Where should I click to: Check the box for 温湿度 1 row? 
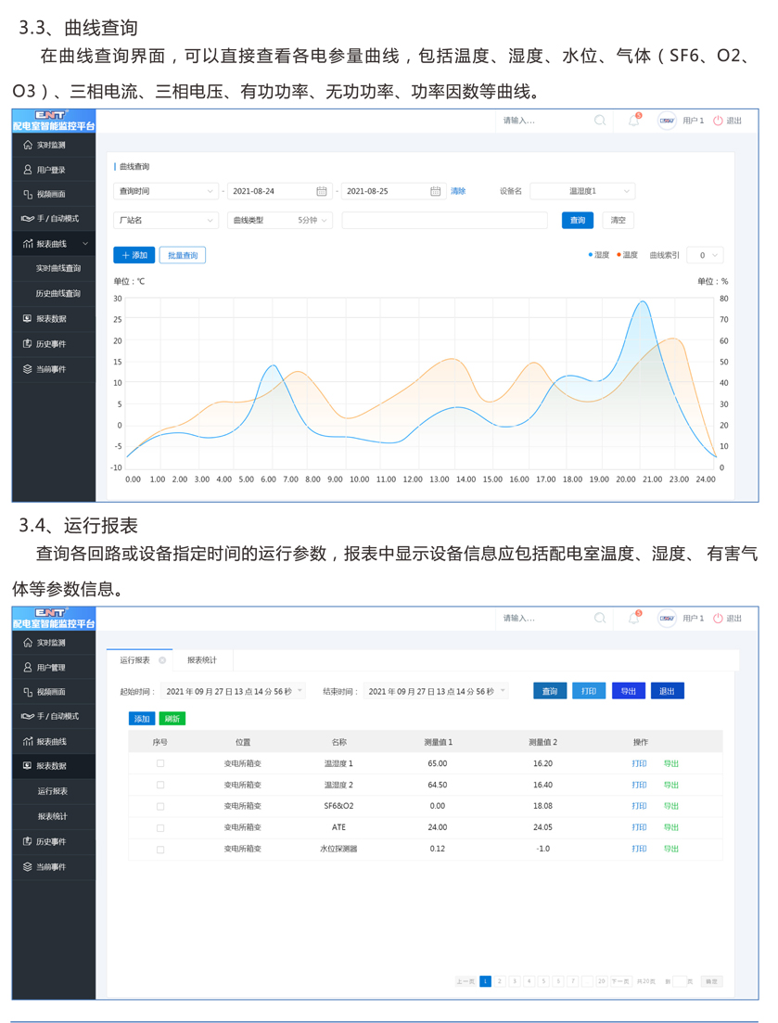tap(160, 763)
